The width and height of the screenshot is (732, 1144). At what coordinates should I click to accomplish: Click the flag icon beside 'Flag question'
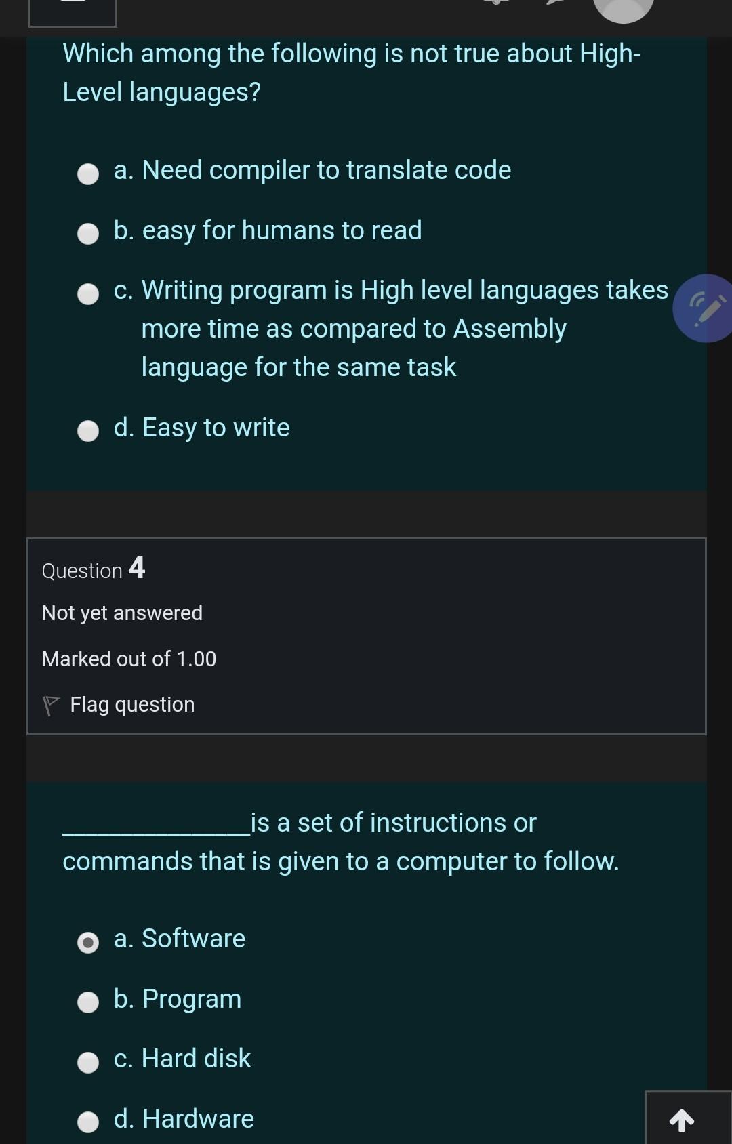coord(51,703)
